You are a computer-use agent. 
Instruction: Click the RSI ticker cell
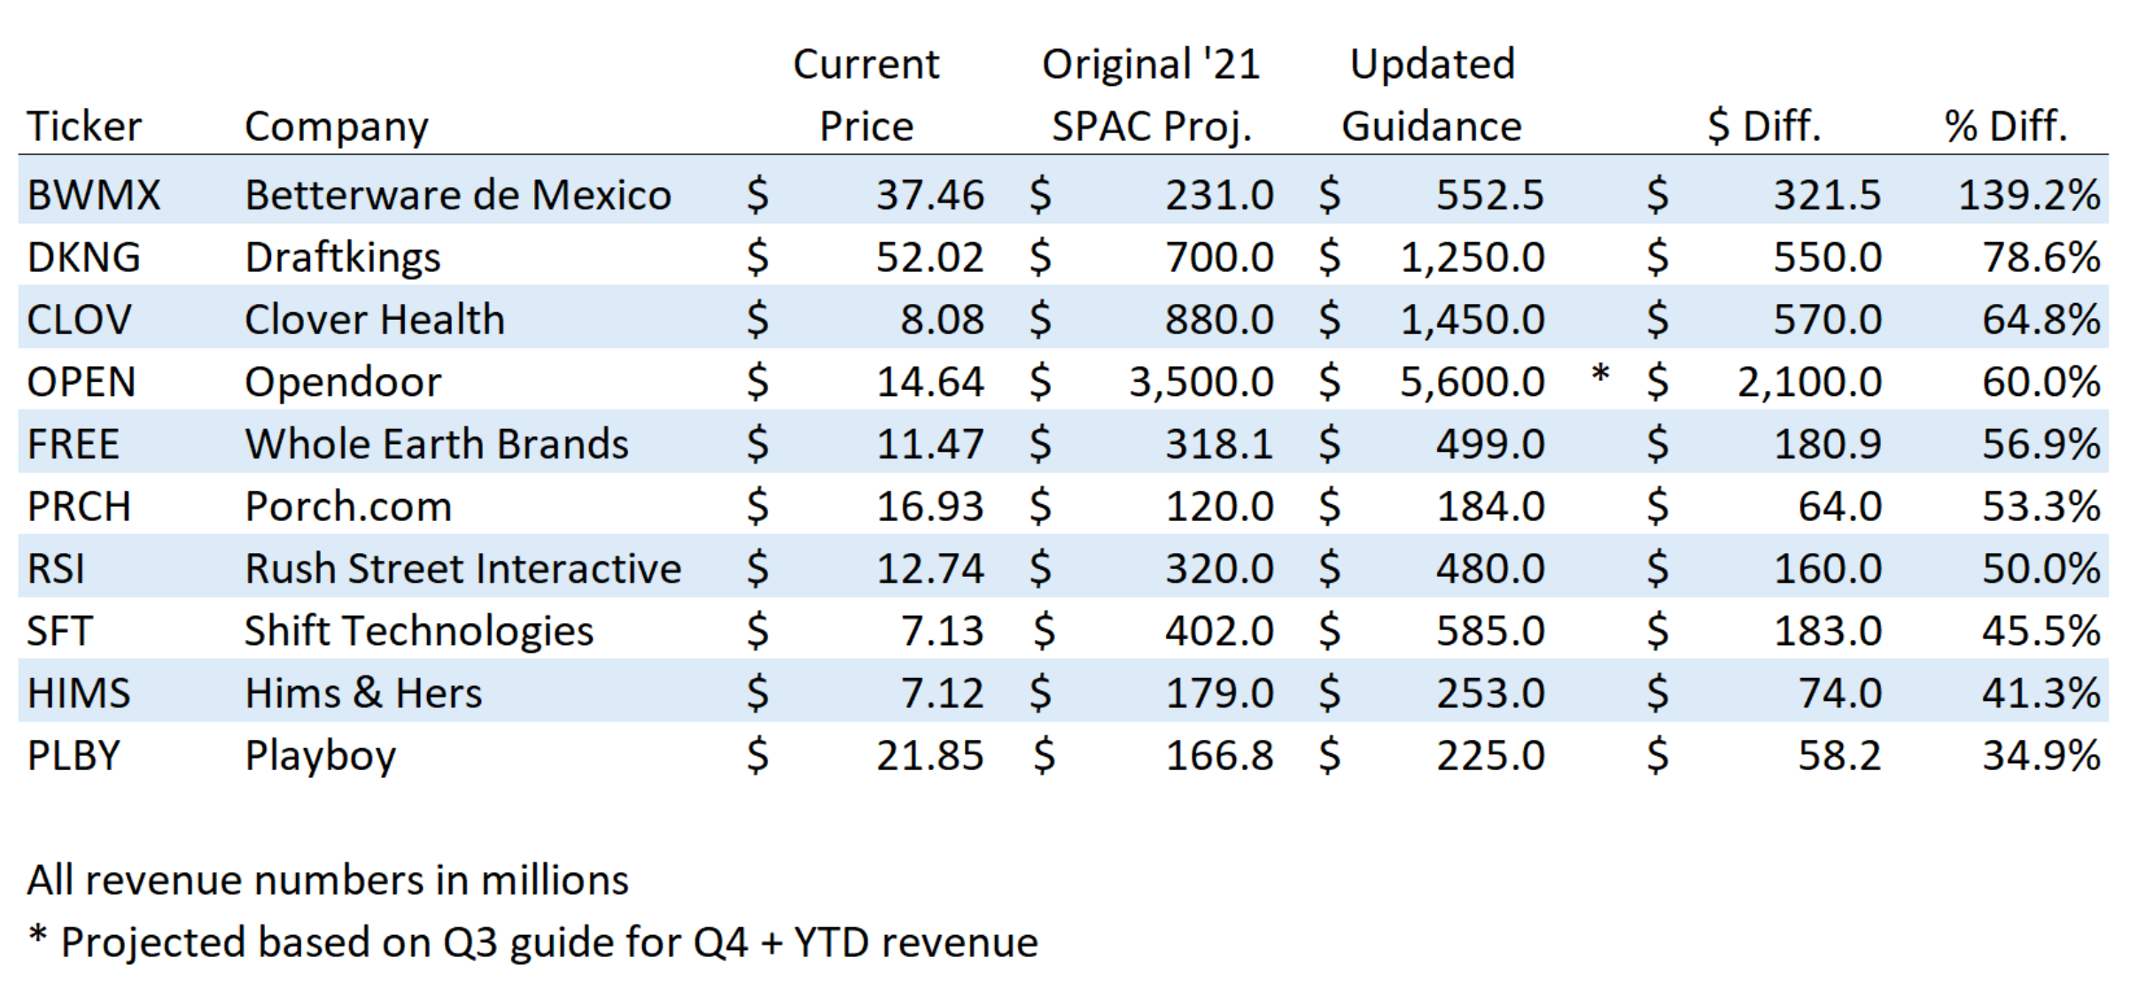[56, 569]
